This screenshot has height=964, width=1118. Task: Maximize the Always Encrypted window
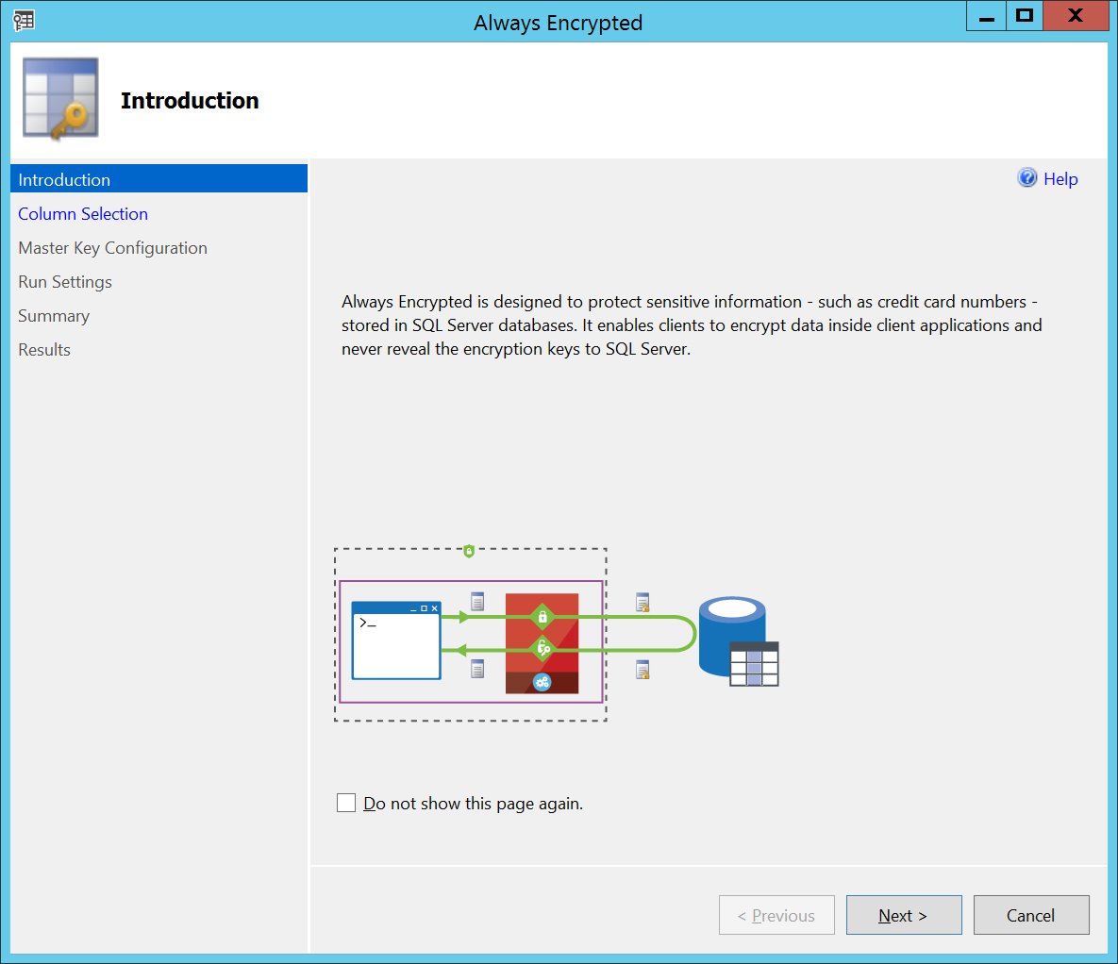pyautogui.click(x=1025, y=16)
